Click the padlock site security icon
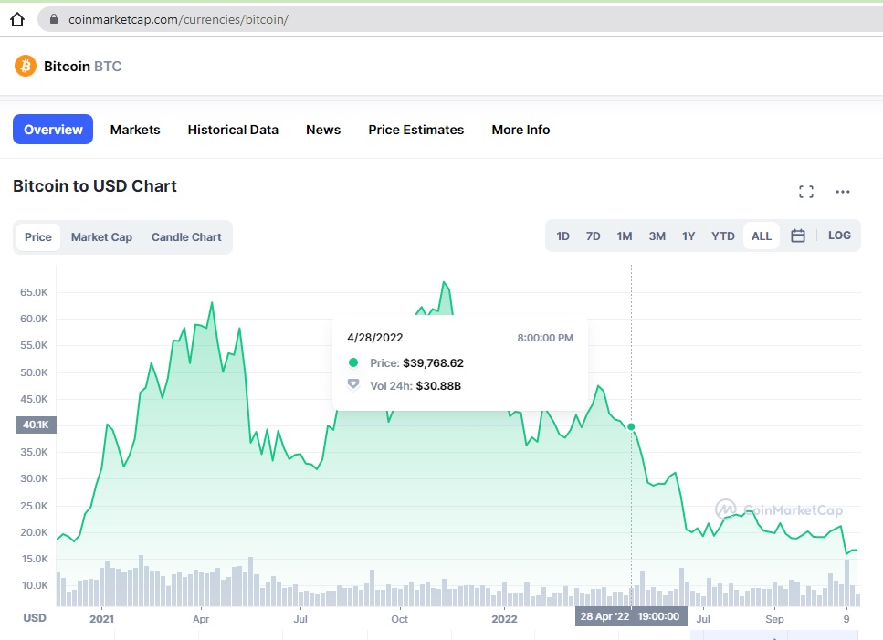883x640 pixels. pos(54,19)
